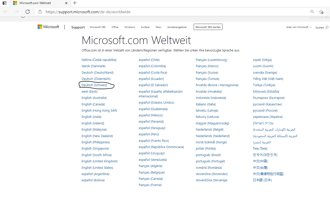The width and height of the screenshot is (330, 200).
Task: Open Surface in the navigation bar
Action: 145,27
